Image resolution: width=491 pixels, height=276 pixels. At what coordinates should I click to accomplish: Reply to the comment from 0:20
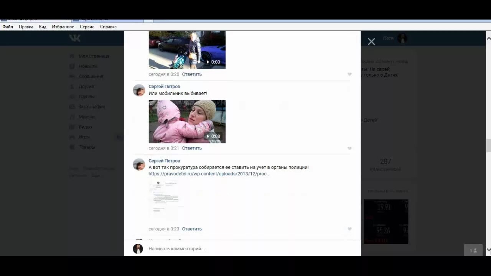click(x=192, y=74)
